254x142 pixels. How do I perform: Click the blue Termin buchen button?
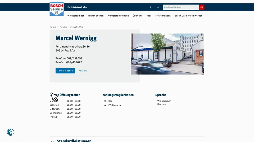[65, 71]
